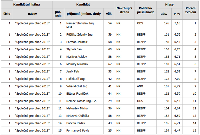This screenshot has height=135, width=200.
Task: Select candidate Němec Stanislav Ing. MBA
Action: click(81, 25)
